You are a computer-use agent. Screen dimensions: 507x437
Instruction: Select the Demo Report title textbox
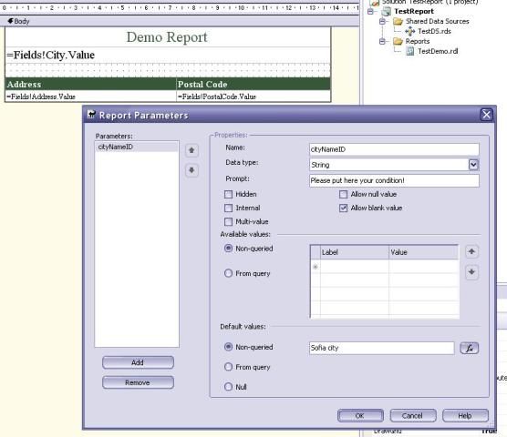click(168, 37)
